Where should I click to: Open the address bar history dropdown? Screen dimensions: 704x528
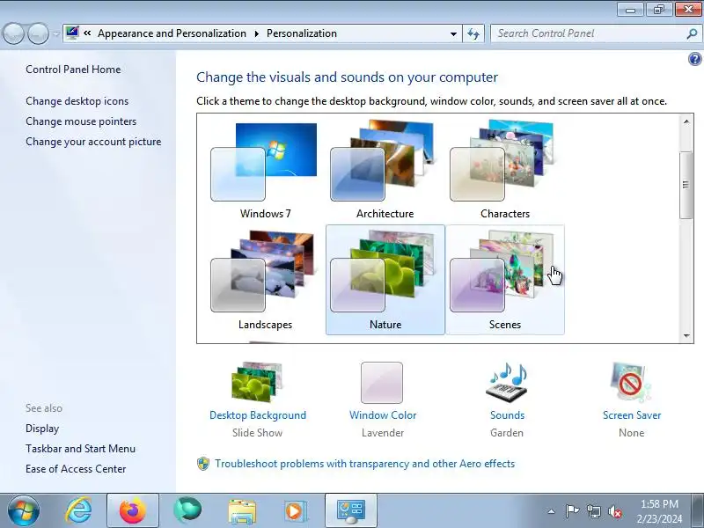[x=453, y=33]
